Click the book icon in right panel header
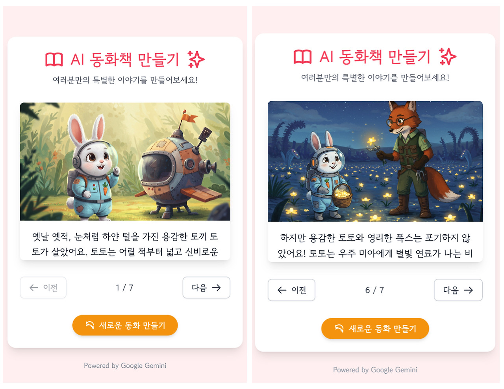504x389 pixels. pos(303,57)
